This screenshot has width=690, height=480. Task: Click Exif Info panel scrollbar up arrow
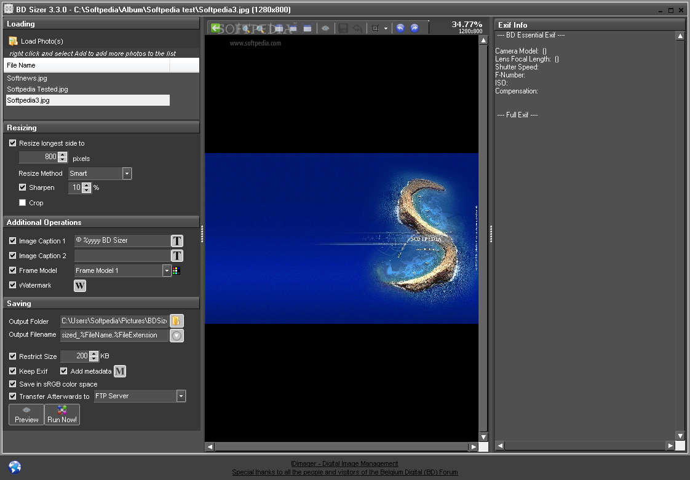[x=680, y=36]
